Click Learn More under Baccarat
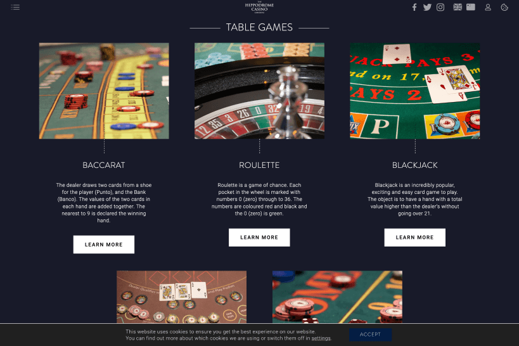Image resolution: width=519 pixels, height=346 pixels. tap(103, 245)
